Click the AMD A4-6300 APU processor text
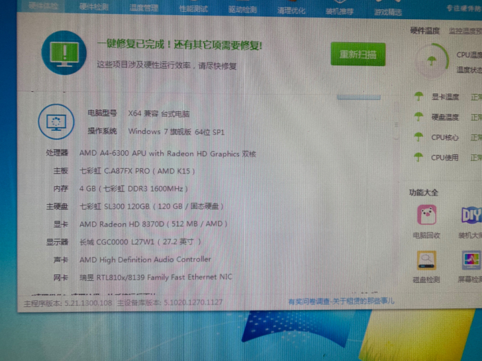The width and height of the screenshot is (482, 361). click(168, 154)
